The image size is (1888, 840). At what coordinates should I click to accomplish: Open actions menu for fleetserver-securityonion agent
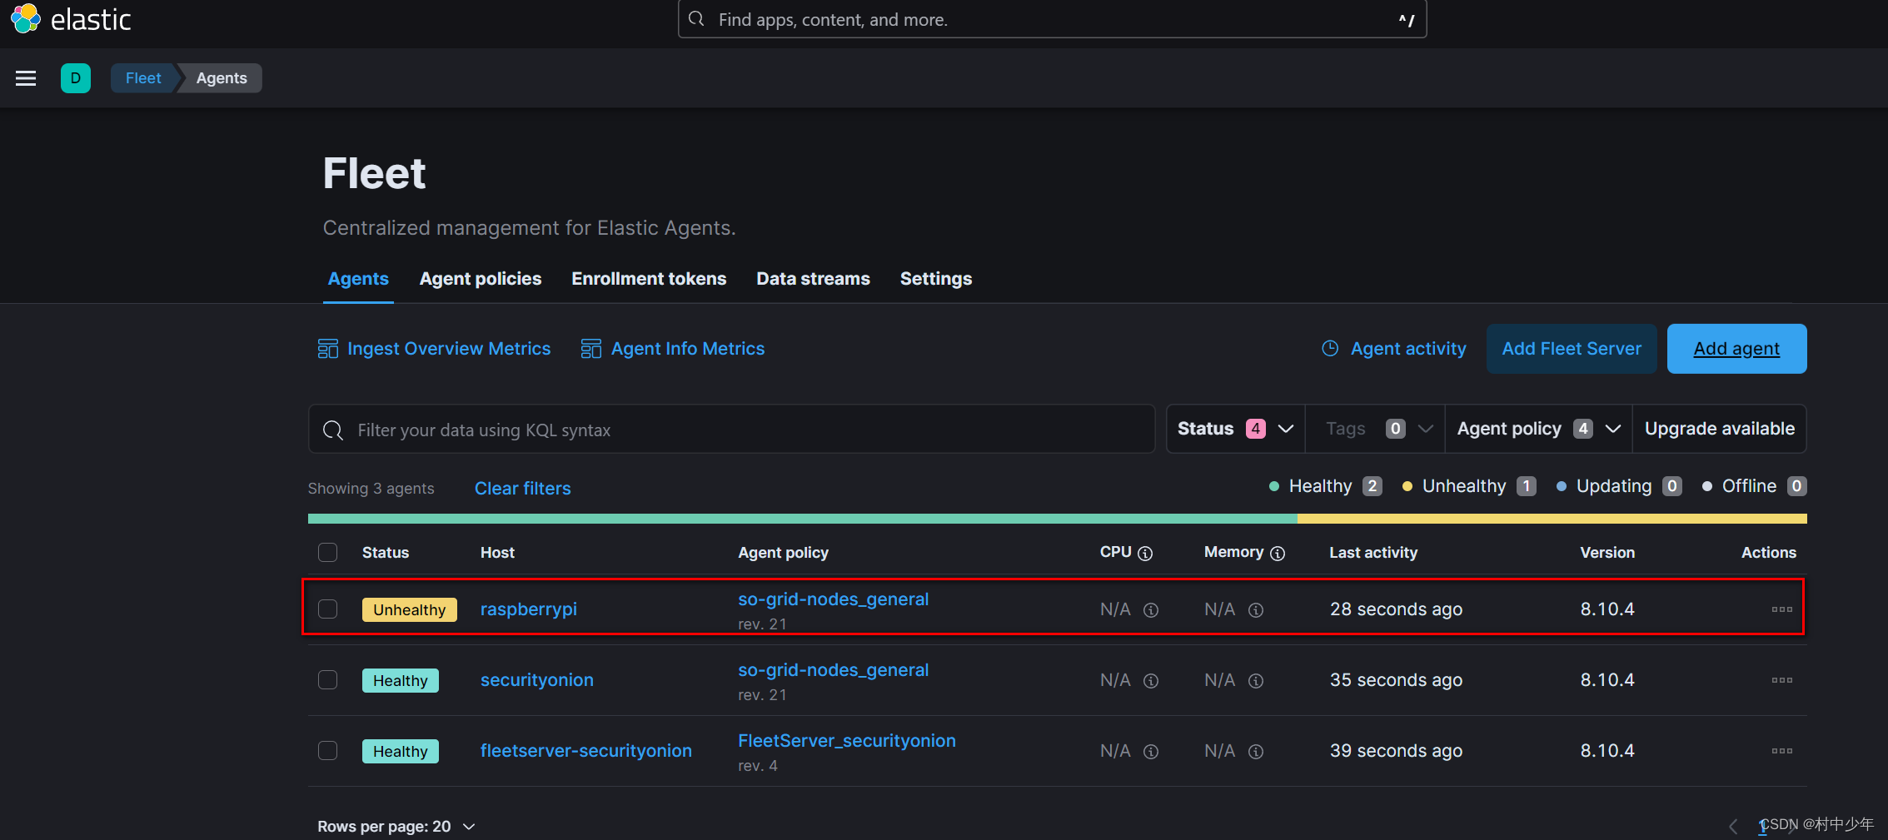pyautogui.click(x=1781, y=751)
